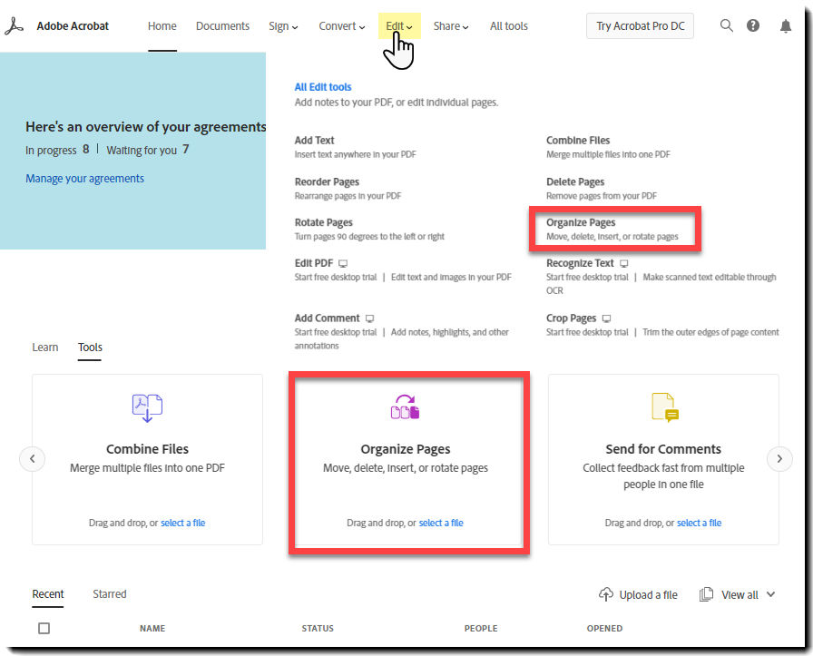The height and width of the screenshot is (656, 813).
Task: Expand the Share dropdown menu
Action: coord(451,26)
